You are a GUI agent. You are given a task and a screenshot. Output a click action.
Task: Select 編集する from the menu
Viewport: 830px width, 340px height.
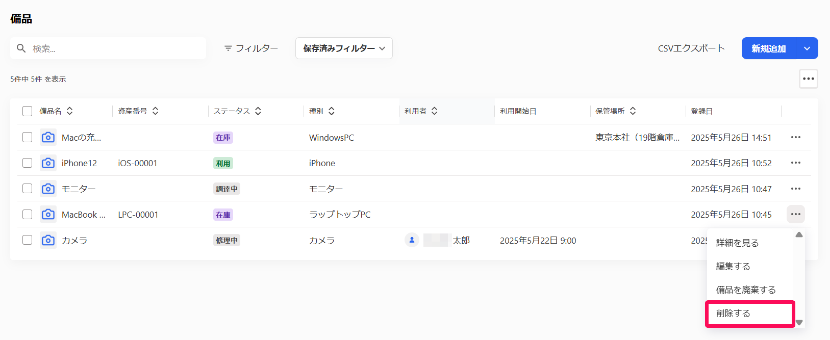pyautogui.click(x=733, y=266)
